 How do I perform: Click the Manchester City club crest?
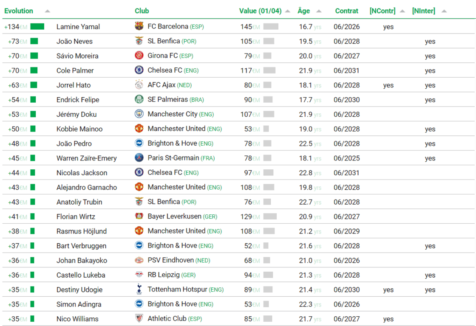[x=139, y=114]
